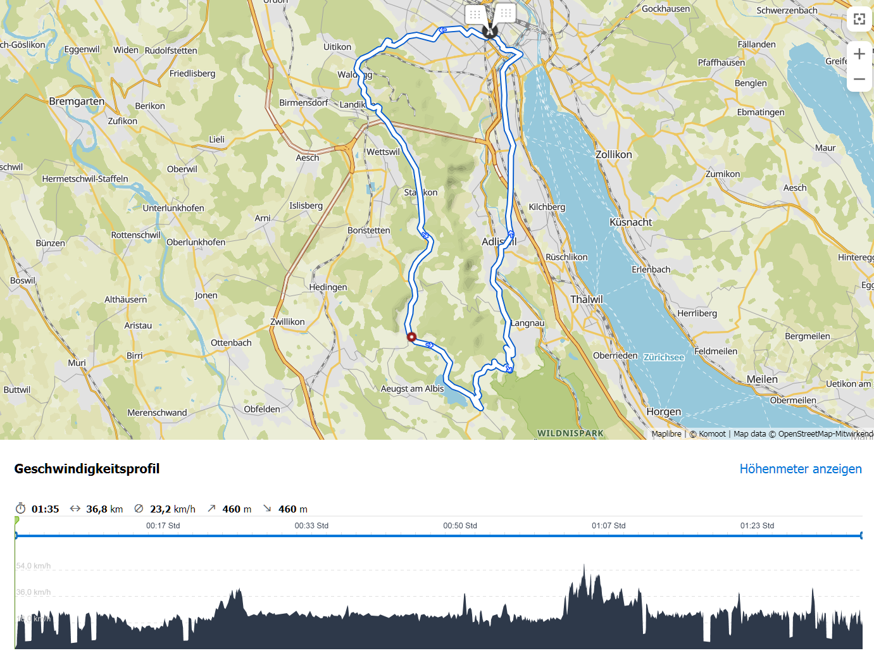Click the stopwatch duration icon
This screenshot has width=874, height=665.
click(x=21, y=509)
